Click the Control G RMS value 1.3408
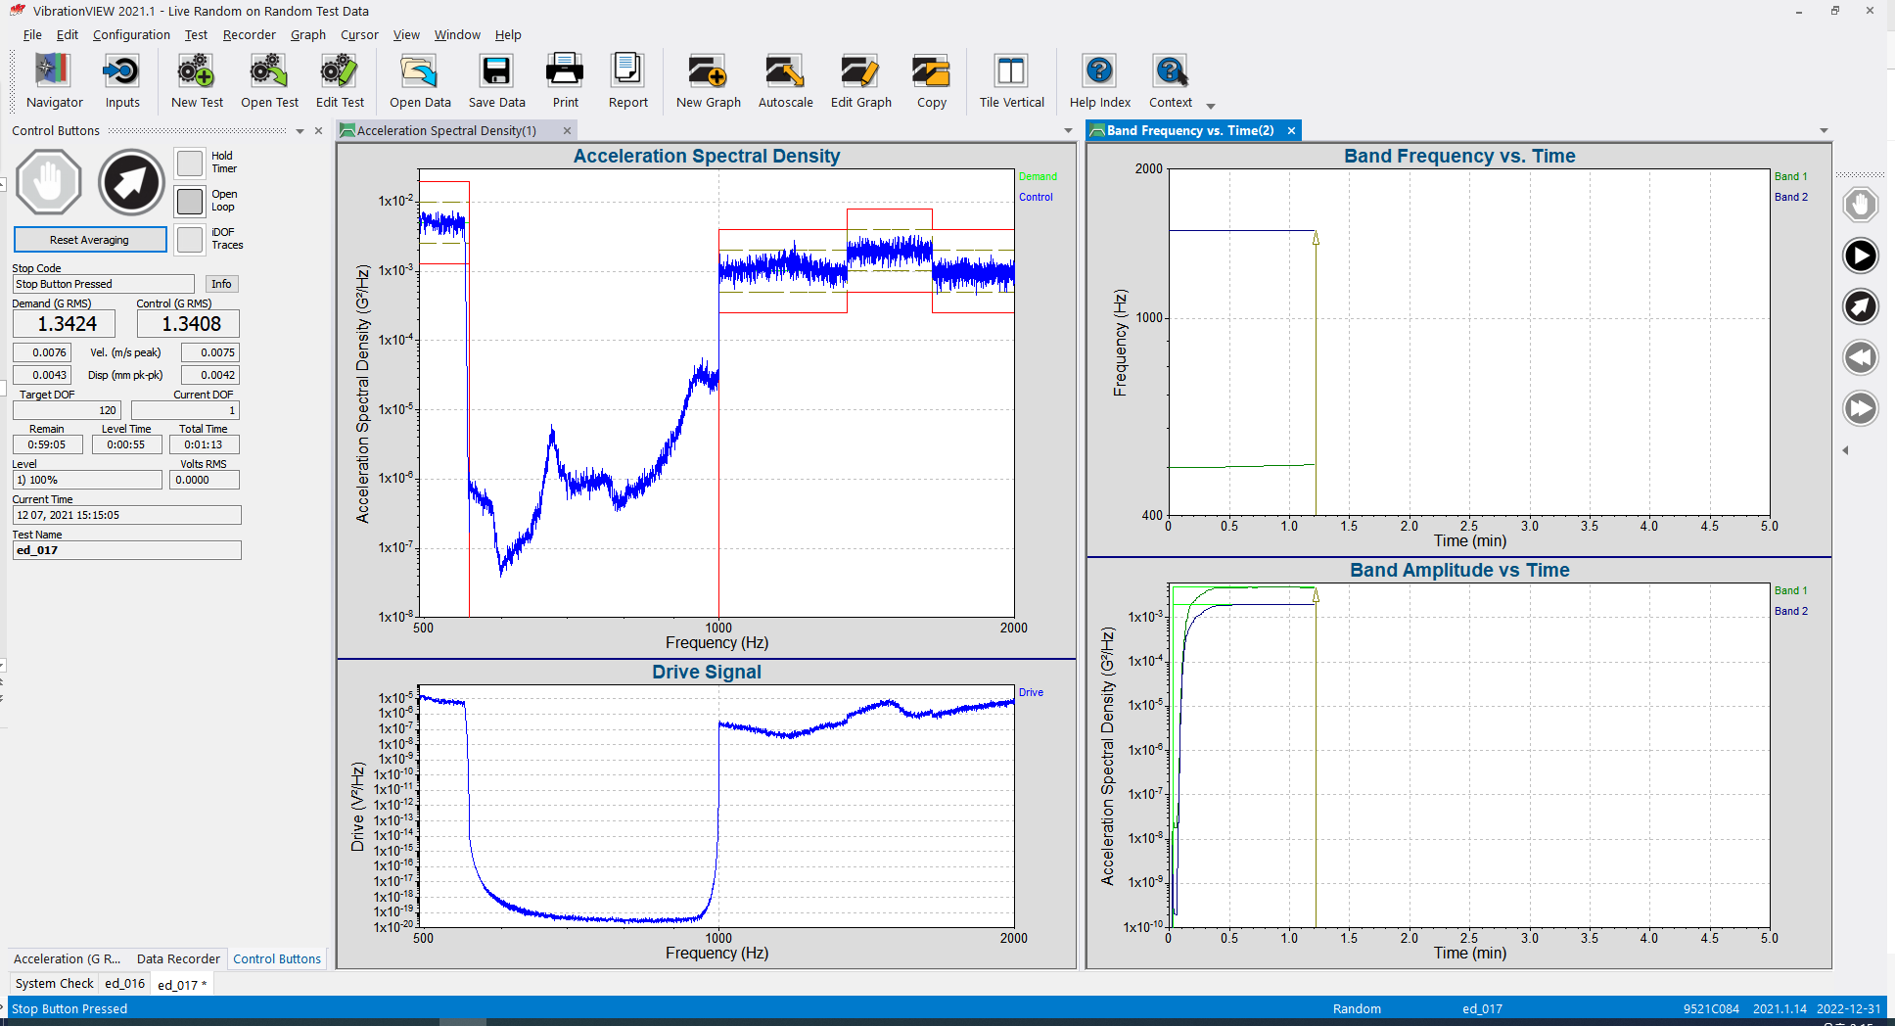The height and width of the screenshot is (1026, 1895). point(188,324)
